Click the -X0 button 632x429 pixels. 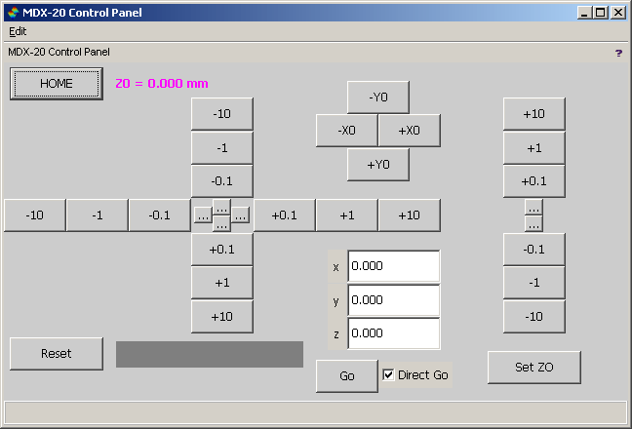coord(346,131)
